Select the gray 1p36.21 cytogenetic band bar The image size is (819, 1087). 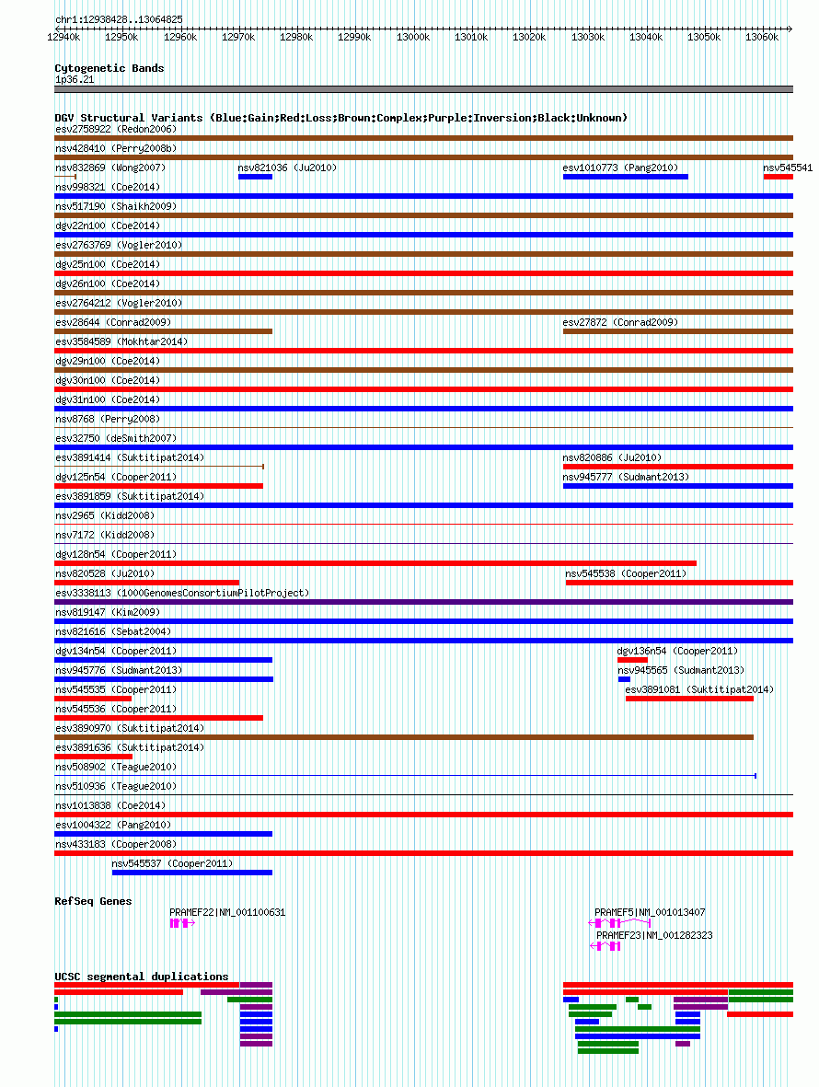(x=423, y=89)
